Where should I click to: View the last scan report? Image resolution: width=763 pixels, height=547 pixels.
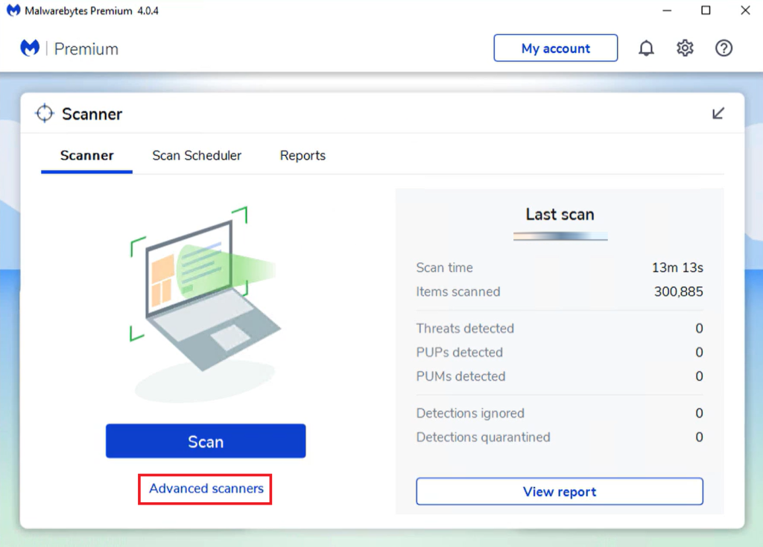click(x=560, y=491)
